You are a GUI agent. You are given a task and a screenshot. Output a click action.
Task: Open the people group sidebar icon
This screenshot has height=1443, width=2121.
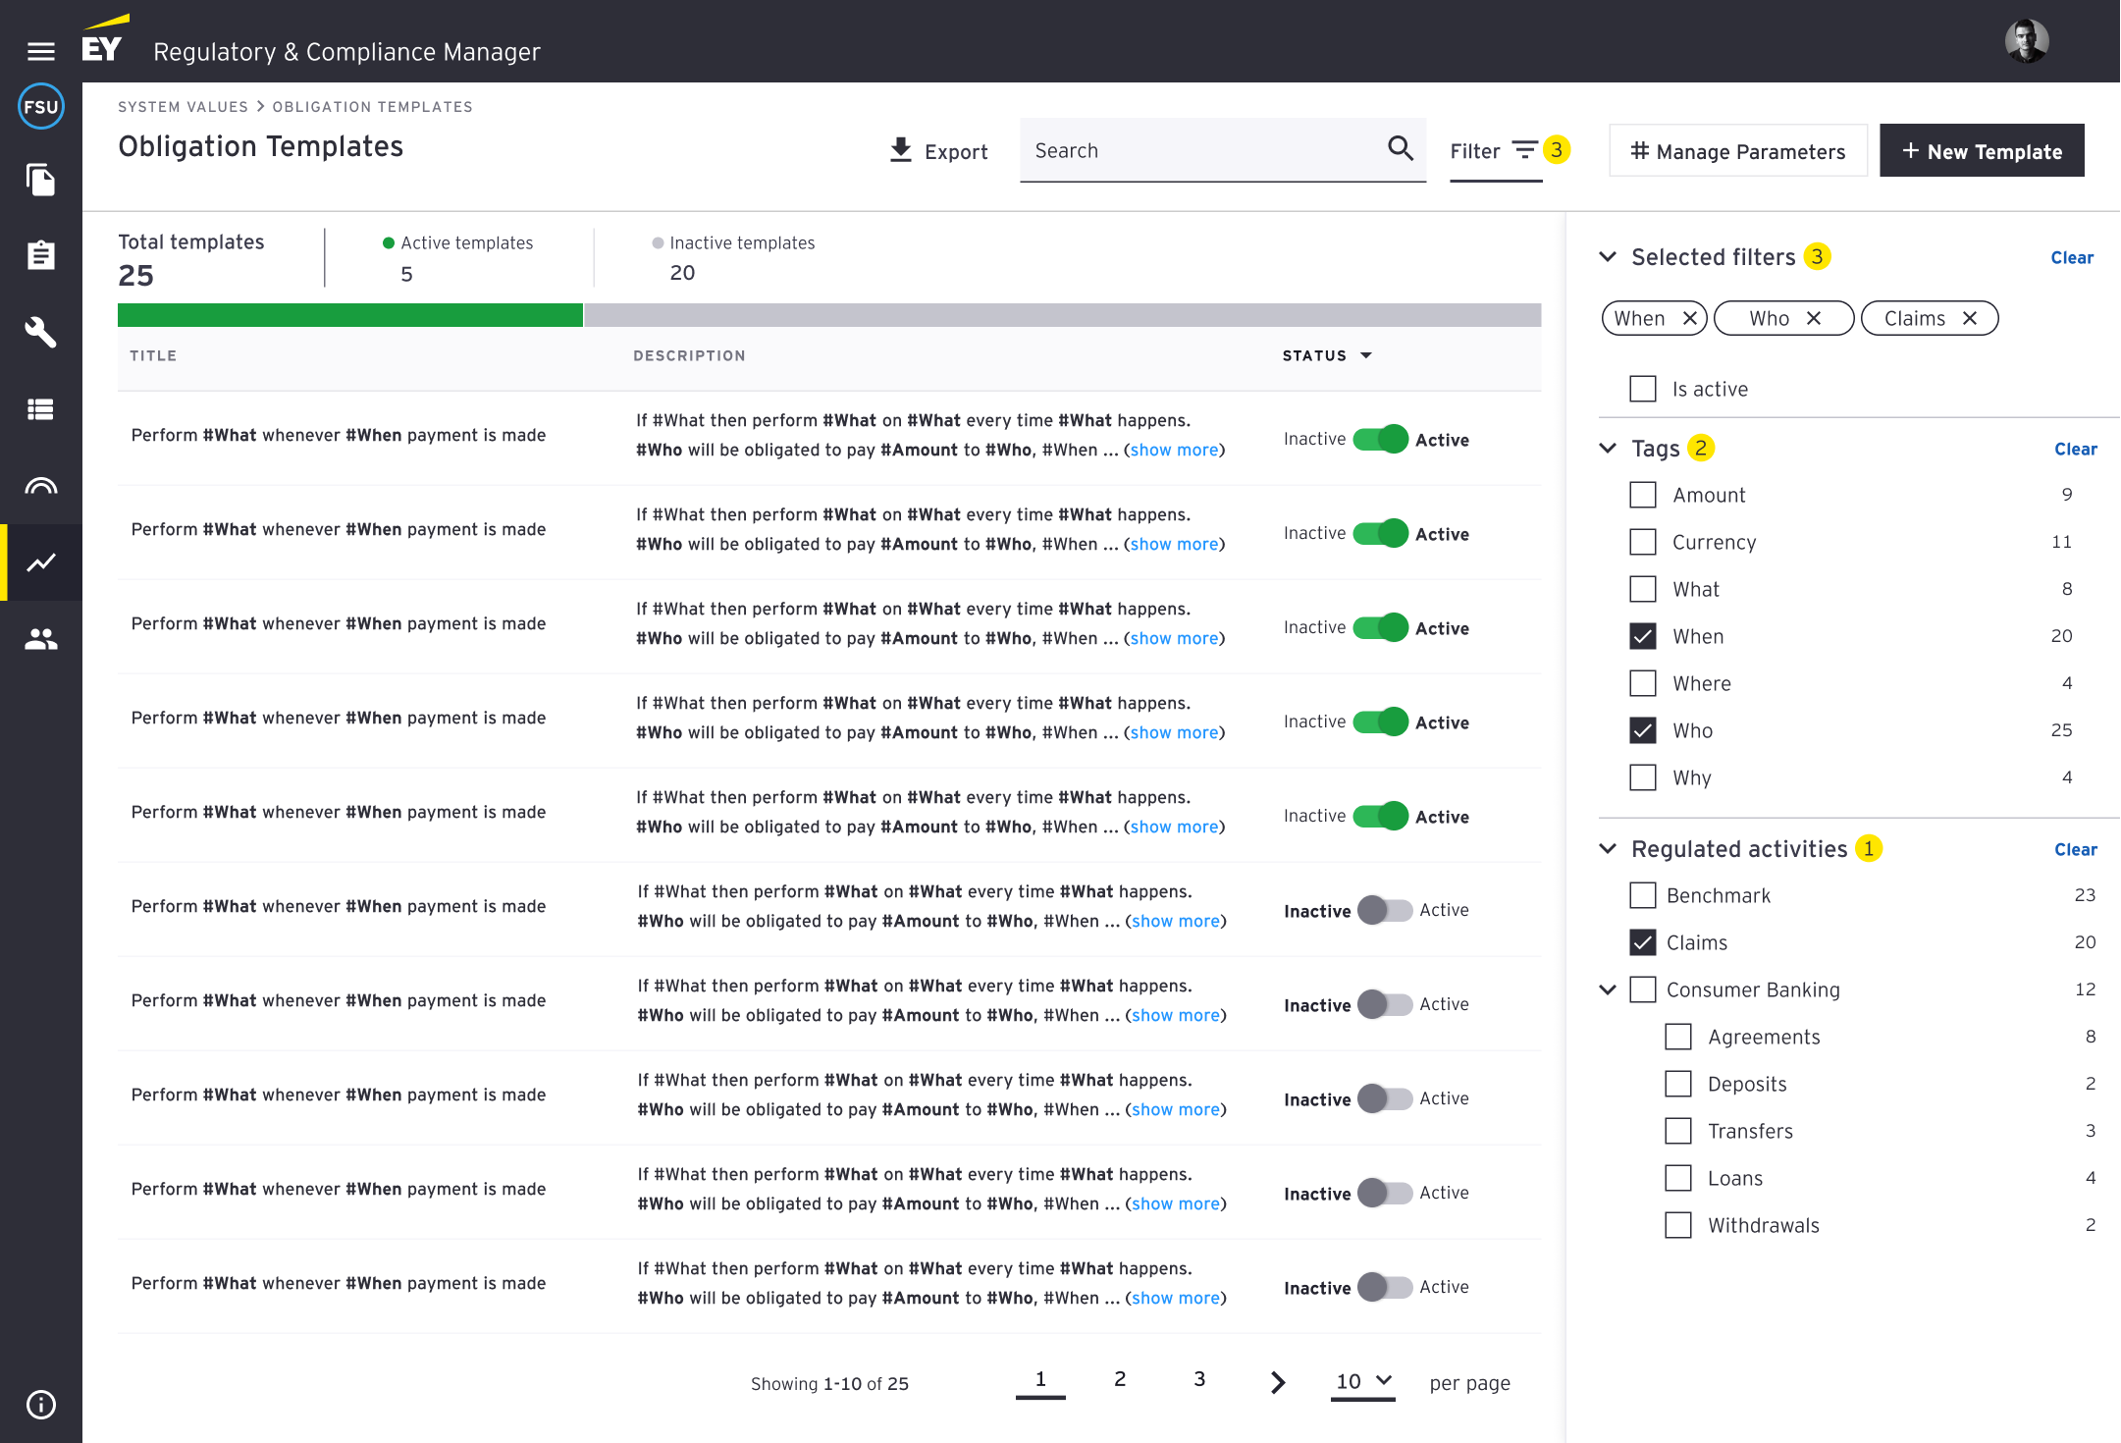coord(40,639)
